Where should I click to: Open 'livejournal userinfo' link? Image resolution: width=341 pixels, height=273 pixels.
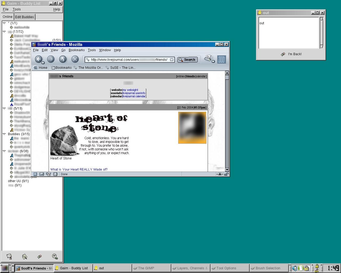pyautogui.click(x=134, y=93)
